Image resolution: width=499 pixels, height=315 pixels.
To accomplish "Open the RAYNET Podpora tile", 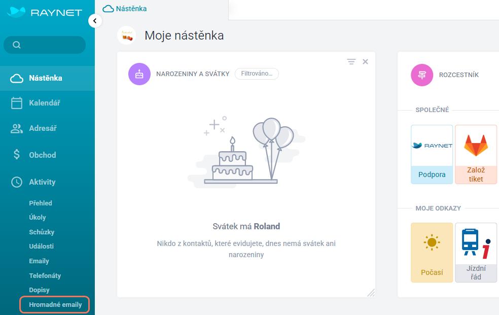I will (432, 154).
